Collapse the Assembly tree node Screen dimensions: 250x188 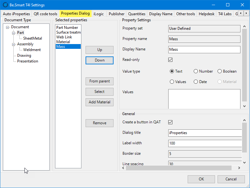[14, 44]
